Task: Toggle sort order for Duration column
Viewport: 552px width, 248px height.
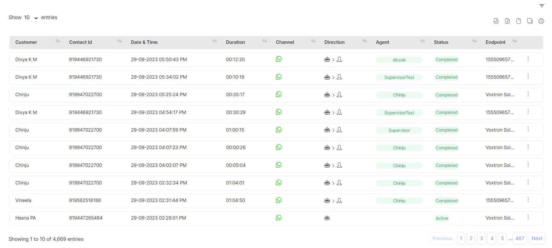Action: coord(264,41)
